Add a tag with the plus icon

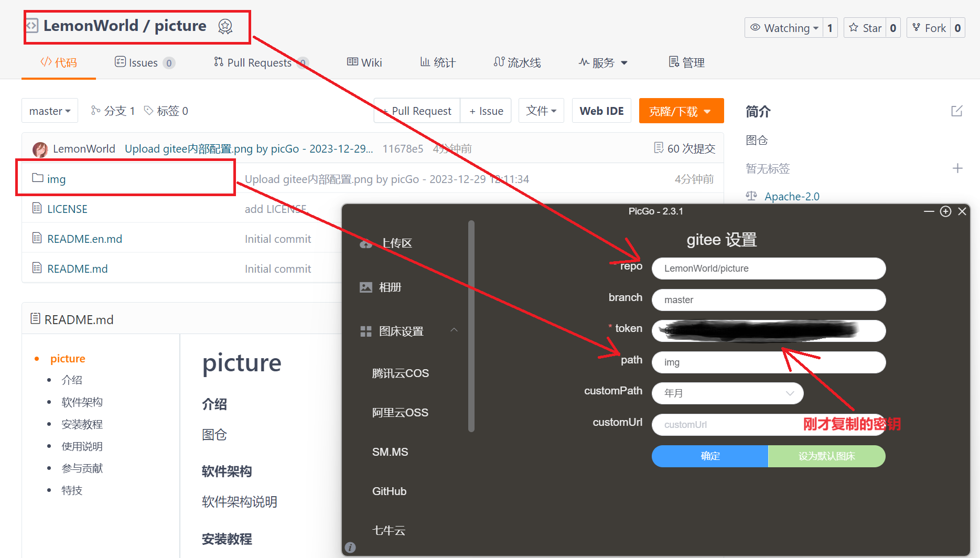point(957,168)
